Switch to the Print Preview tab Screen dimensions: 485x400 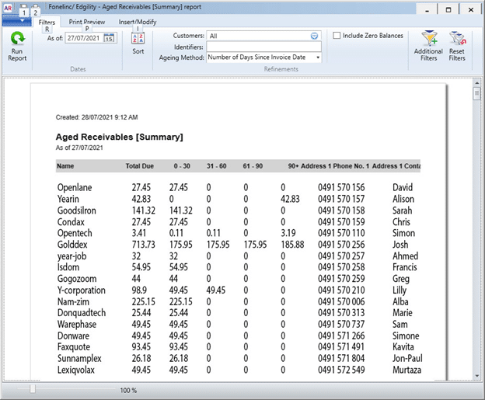pyautogui.click(x=86, y=22)
